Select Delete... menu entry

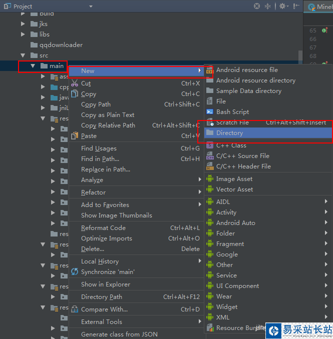tap(136, 249)
